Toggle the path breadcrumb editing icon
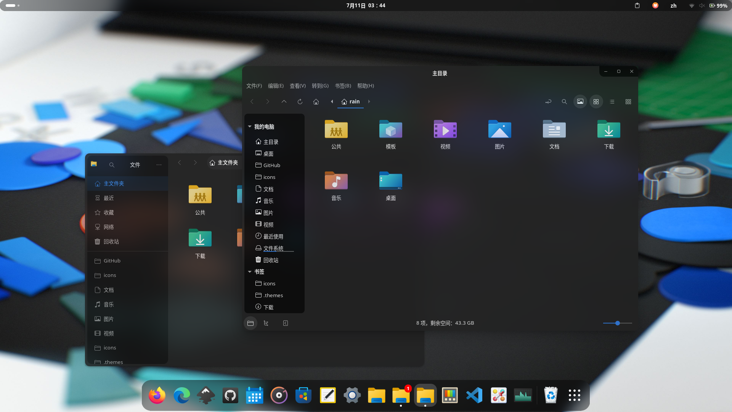The height and width of the screenshot is (412, 732). click(x=548, y=101)
